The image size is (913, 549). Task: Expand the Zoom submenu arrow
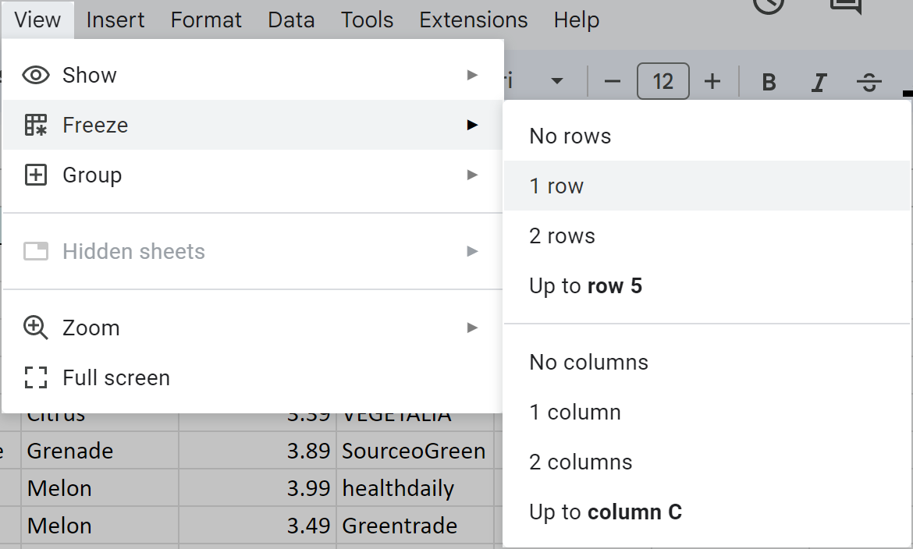(471, 328)
